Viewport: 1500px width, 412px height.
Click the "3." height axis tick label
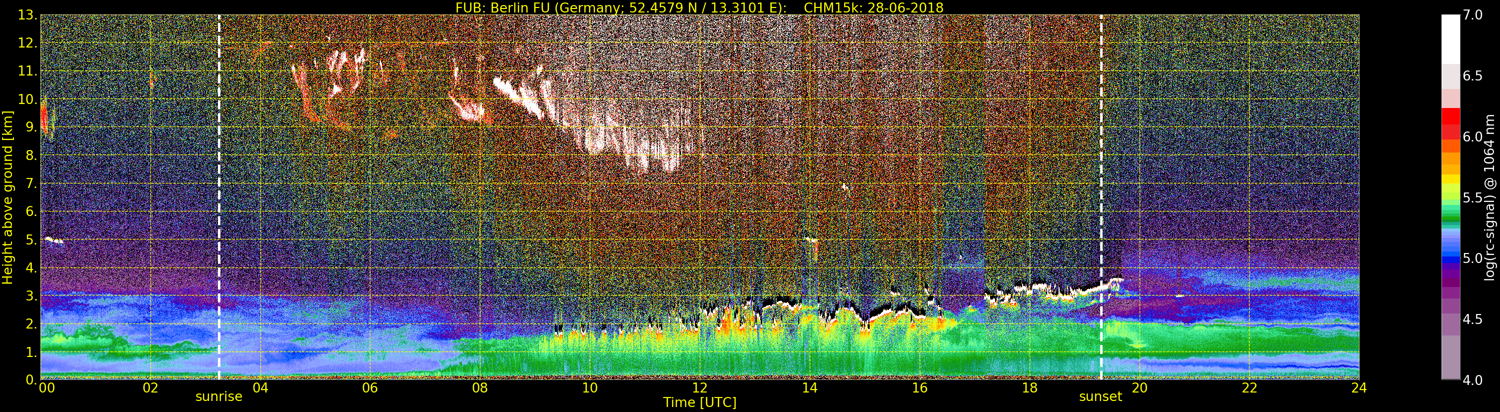[31, 295]
